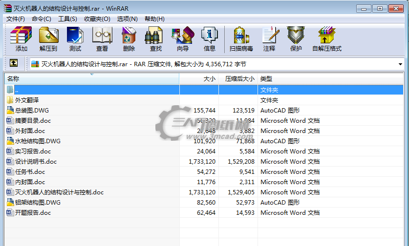Click 文件夹 type in 外文翻译 row

[269, 100]
